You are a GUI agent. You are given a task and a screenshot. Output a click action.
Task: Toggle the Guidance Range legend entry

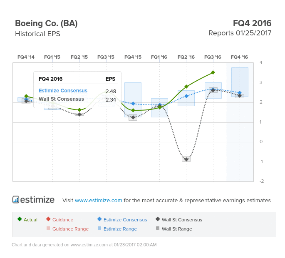(68, 229)
